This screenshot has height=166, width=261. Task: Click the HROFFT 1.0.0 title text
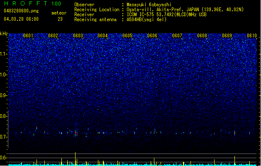pos(32,3)
